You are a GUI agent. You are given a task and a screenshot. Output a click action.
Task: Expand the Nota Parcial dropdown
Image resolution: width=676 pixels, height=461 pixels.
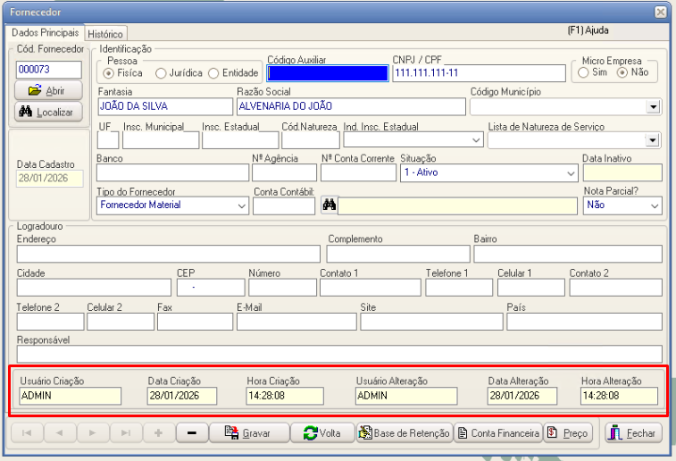[x=655, y=205]
